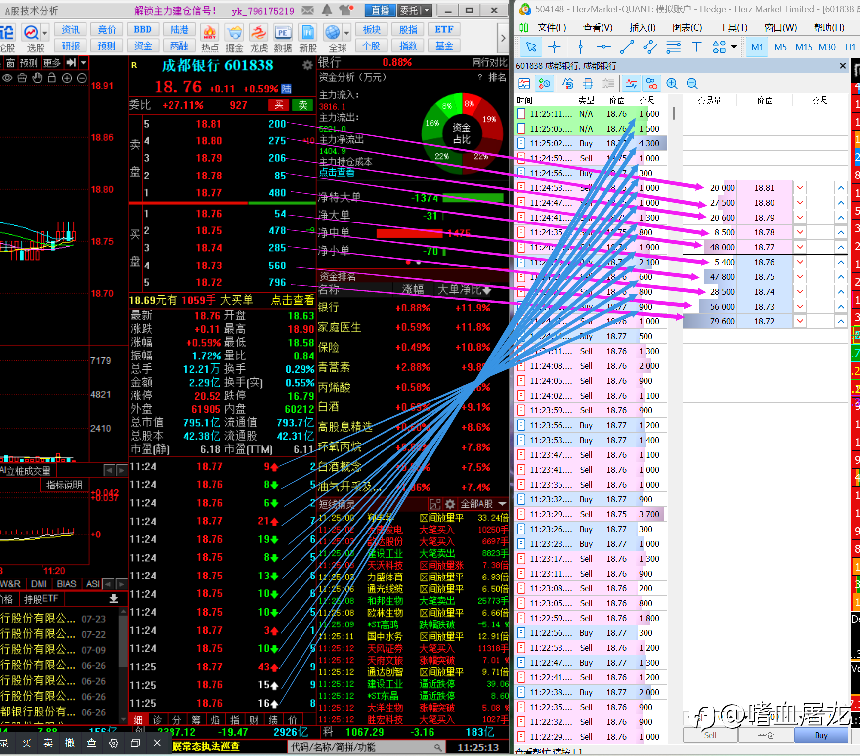
Task: Click the red 买 button
Action: 279,105
